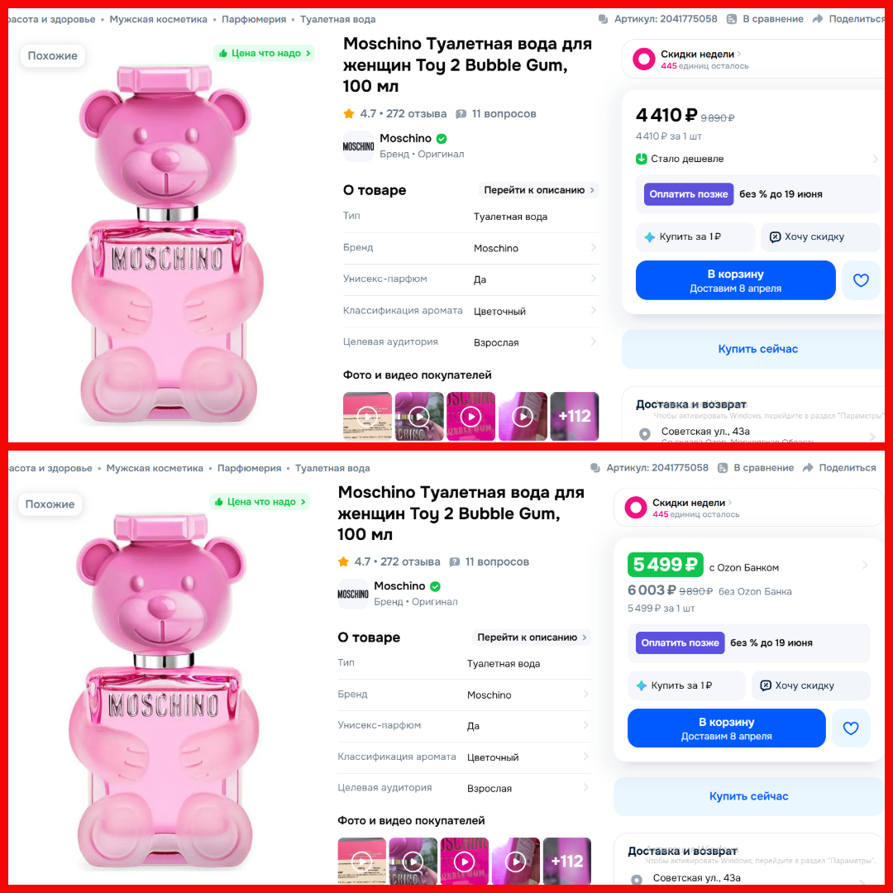Add to favorites via heart icon, upper listing
The height and width of the screenshot is (893, 893).
[861, 280]
